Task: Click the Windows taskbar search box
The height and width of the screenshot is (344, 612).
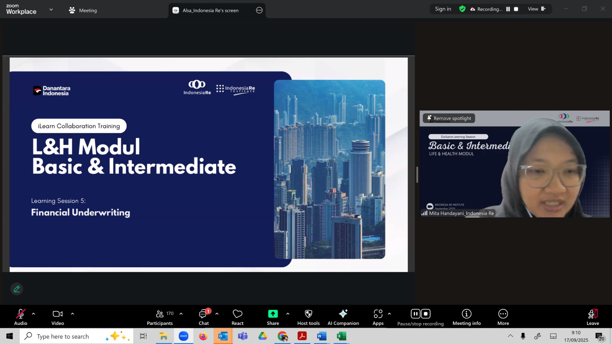Action: pos(63,336)
